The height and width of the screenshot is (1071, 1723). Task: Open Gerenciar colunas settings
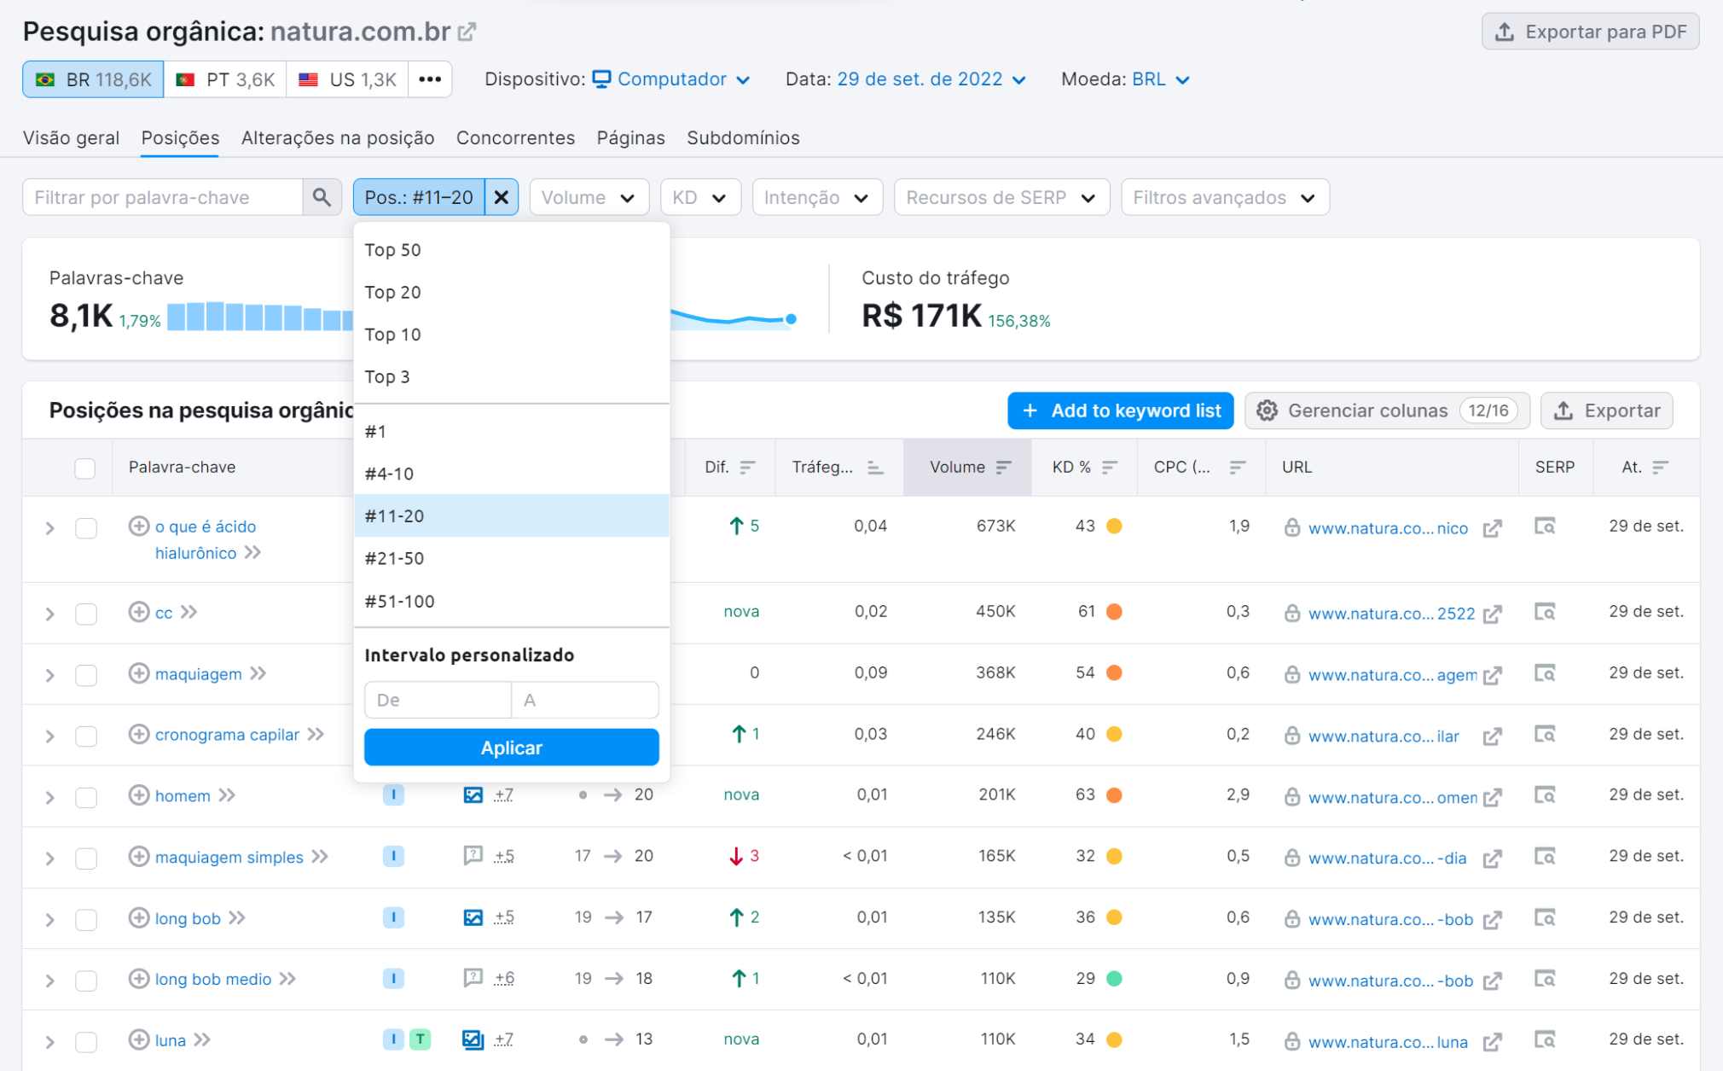[1387, 410]
